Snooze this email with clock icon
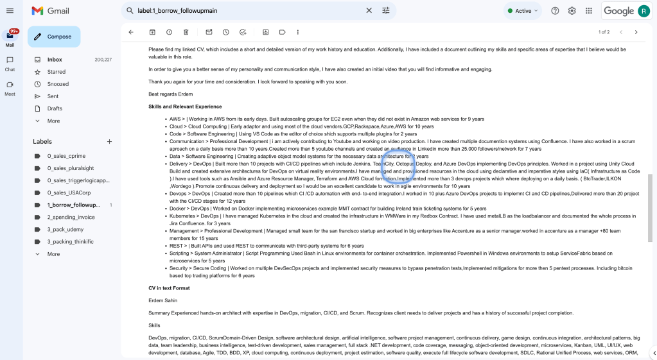This screenshot has width=657, height=360. click(x=226, y=32)
